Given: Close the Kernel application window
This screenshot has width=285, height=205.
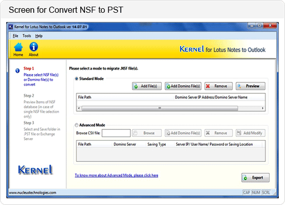Looking at the screenshot, I should pos(270,26).
